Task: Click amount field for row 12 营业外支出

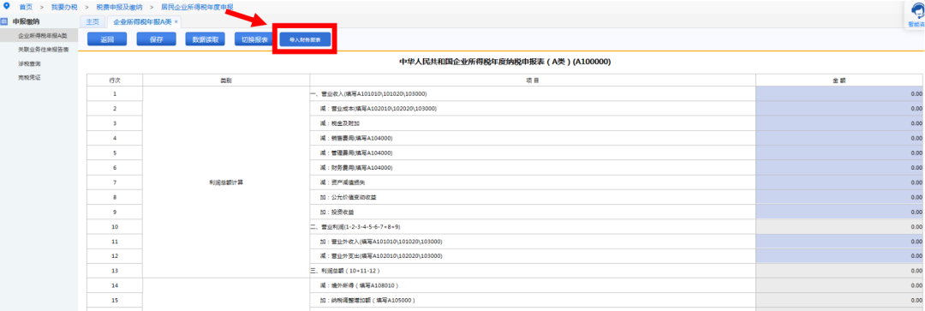Action: coord(840,256)
